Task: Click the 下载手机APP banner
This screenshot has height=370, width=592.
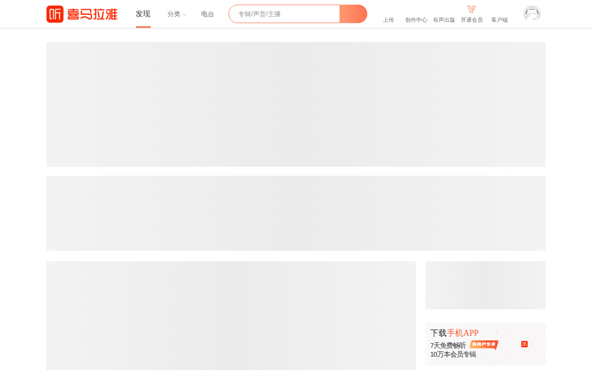Action: [486, 344]
